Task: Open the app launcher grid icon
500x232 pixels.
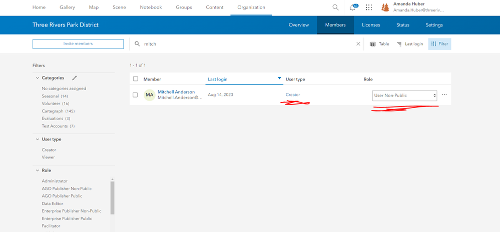Action: pyautogui.click(x=369, y=7)
